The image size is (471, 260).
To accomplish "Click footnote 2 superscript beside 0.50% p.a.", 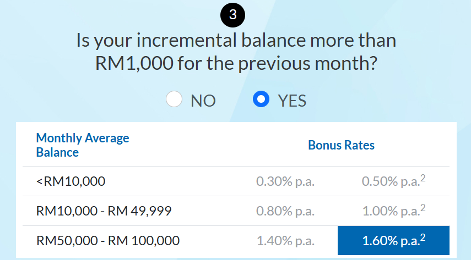I will click(x=423, y=178).
